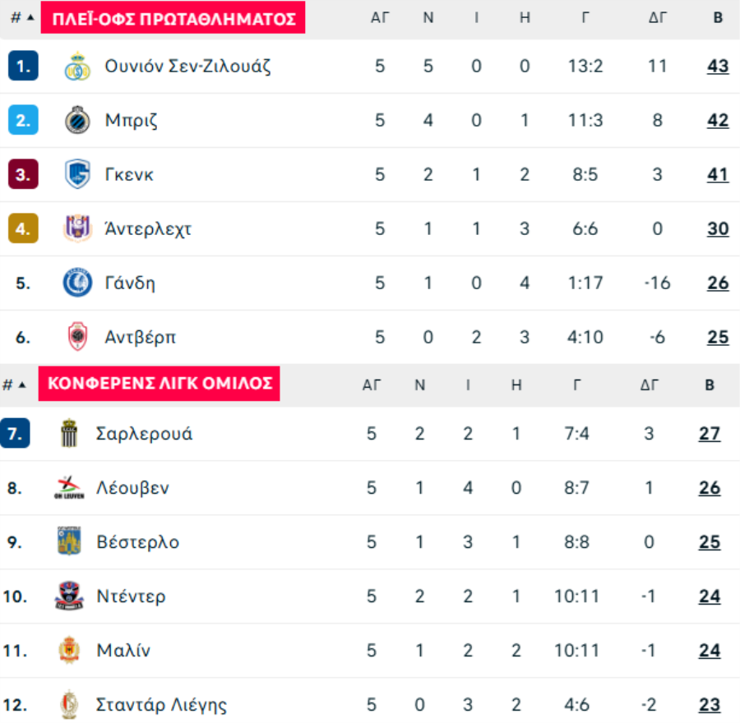Select ΚΟΝΦΕΡΕΝΣ ΛΙΓΚ ΟΜΙΛΟΣ tab
Viewport: 740px width, 723px height.
pos(159,384)
